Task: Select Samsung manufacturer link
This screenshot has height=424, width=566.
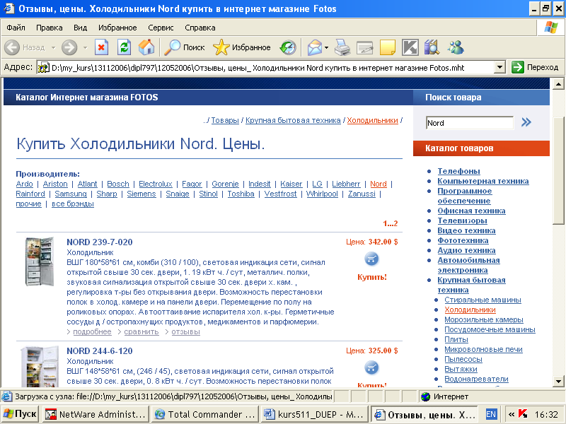Action: click(x=71, y=194)
